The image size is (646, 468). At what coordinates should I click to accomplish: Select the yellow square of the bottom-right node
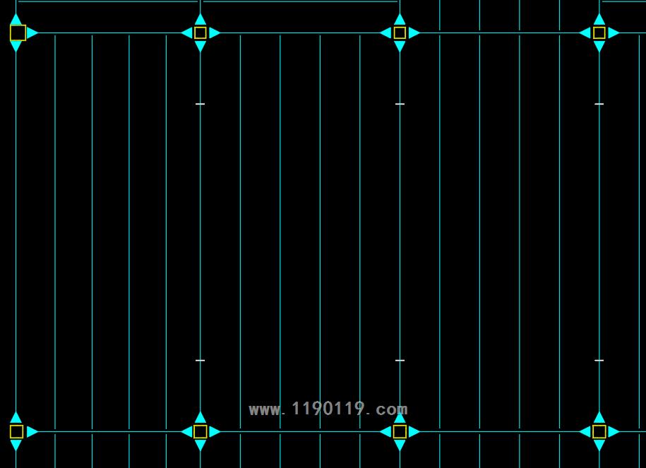point(599,432)
